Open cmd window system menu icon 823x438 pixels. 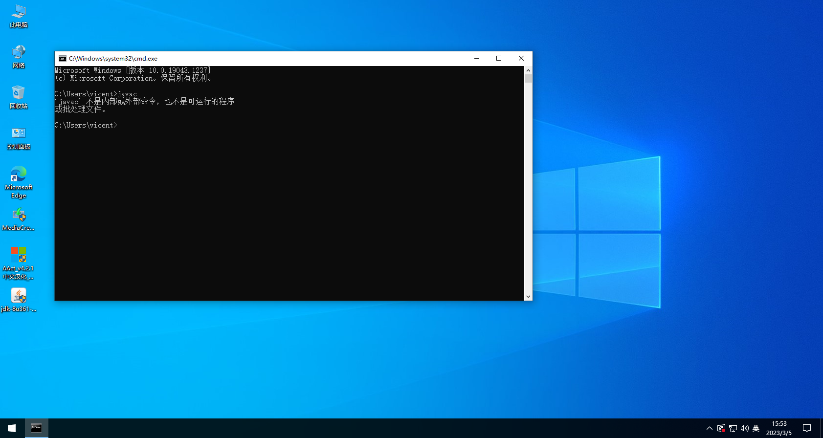(63, 59)
